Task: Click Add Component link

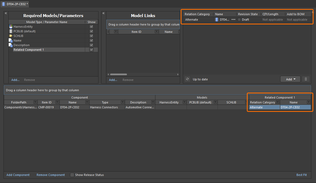Action: pos(18,175)
